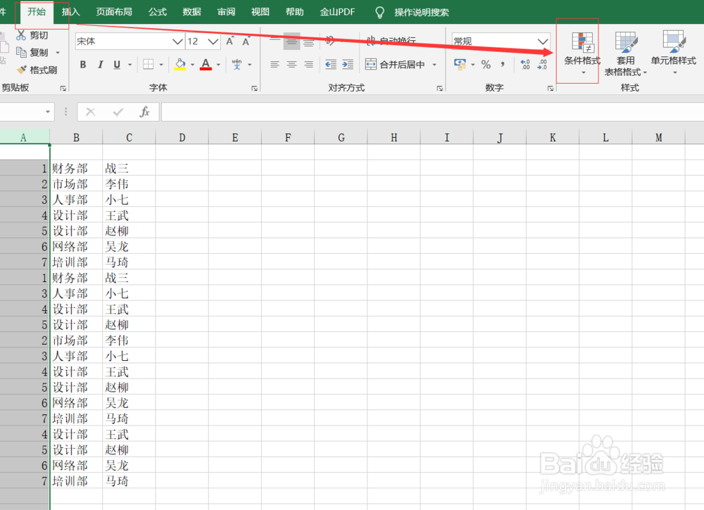The width and height of the screenshot is (704, 510).
Task: Apply red font color A
Action: point(206,65)
